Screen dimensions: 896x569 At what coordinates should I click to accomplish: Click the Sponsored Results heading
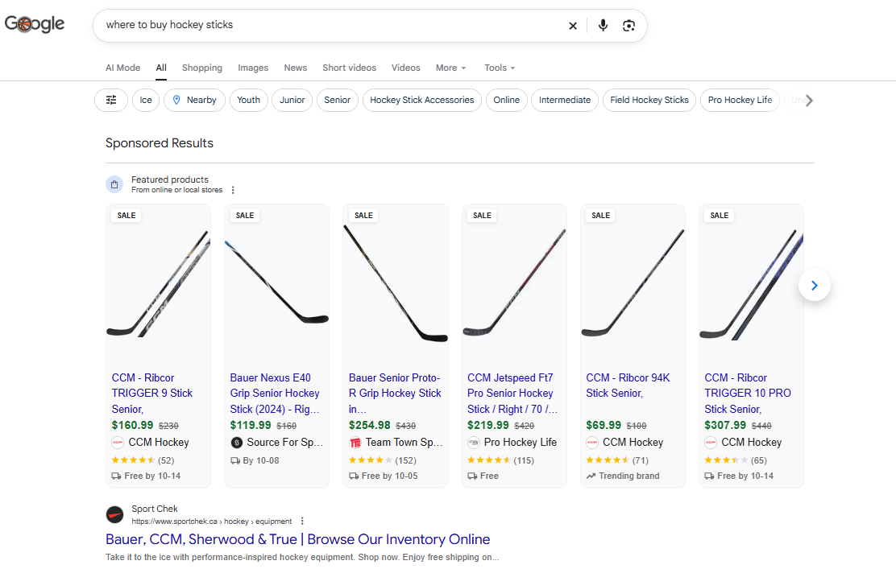point(160,142)
